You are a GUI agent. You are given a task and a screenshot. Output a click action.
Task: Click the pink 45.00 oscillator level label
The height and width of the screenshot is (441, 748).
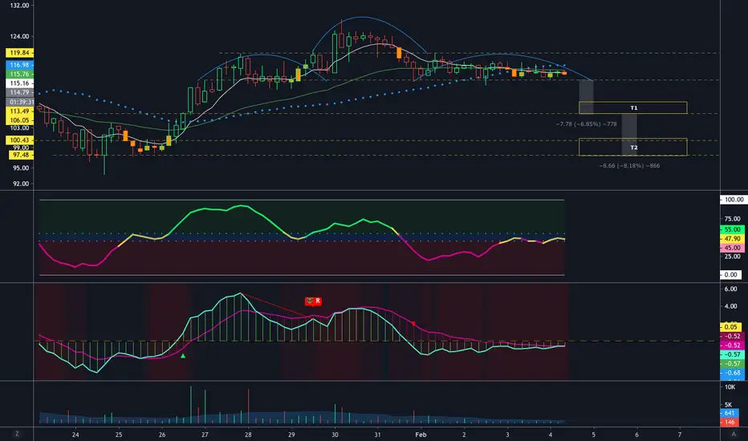coord(732,248)
